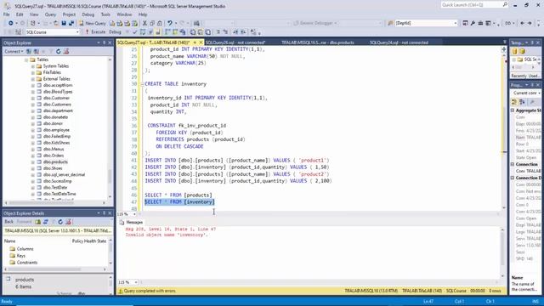544x306 pixels.
Task: Close the SQLQuery27.sql tab
Action: pos(201,42)
